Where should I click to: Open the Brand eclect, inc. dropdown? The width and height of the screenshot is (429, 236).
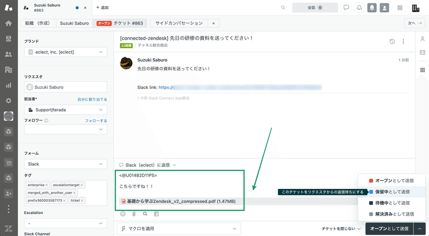pyautogui.click(x=65, y=52)
